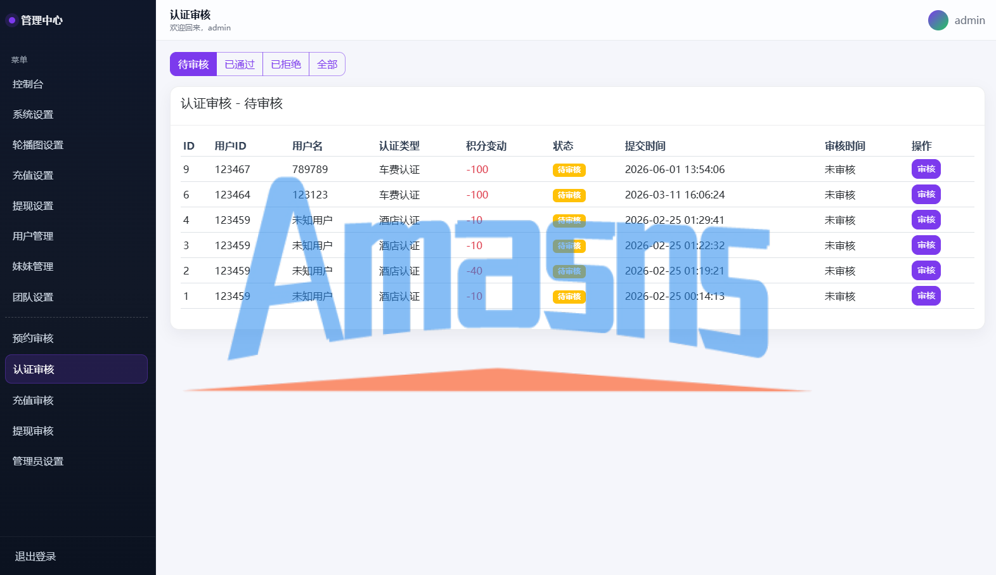This screenshot has width=996, height=575.
Task: Click 审核 button for row ID 9
Action: [x=926, y=169]
